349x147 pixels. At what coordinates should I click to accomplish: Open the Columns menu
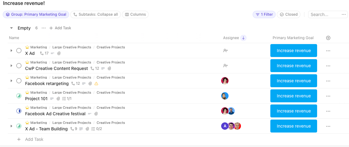click(x=135, y=14)
